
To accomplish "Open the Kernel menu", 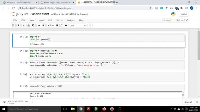I will 59,20.
